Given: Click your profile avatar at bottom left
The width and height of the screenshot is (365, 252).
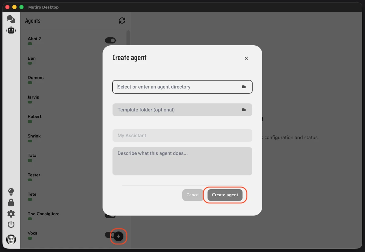Looking at the screenshot, I should point(11,239).
